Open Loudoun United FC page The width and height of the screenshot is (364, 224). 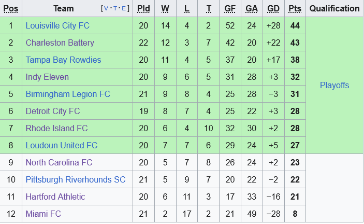coord(62,145)
